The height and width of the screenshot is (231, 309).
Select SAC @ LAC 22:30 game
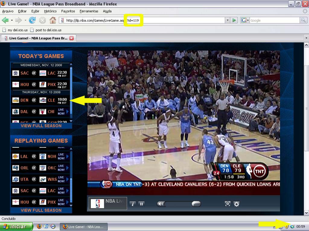pos(40,73)
